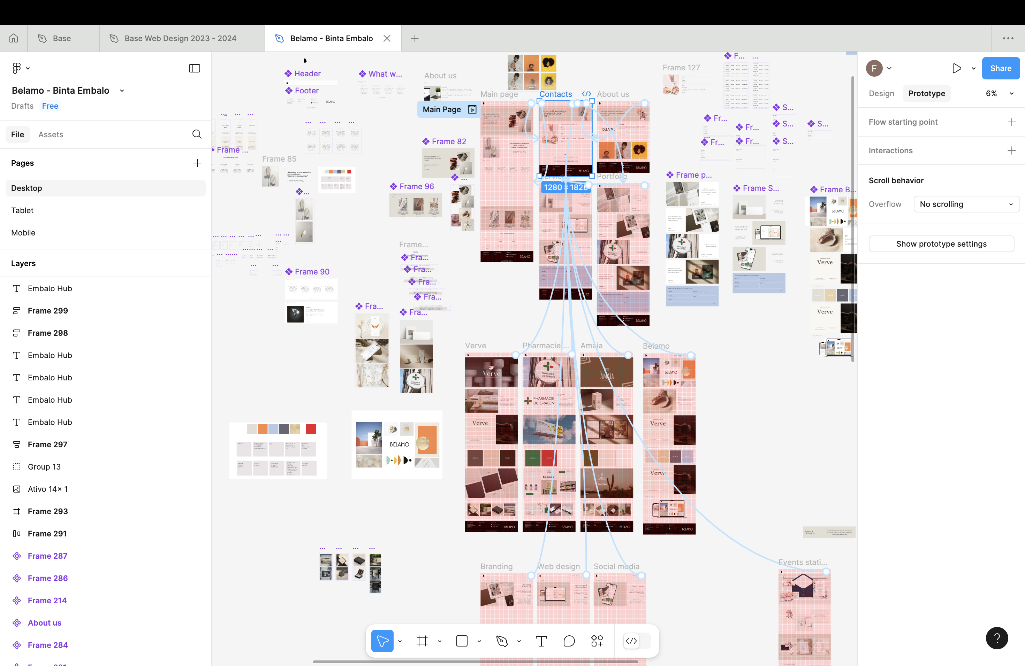Image resolution: width=1025 pixels, height=666 pixels.
Task: Open the Actions resources tool
Action: pyautogui.click(x=597, y=641)
